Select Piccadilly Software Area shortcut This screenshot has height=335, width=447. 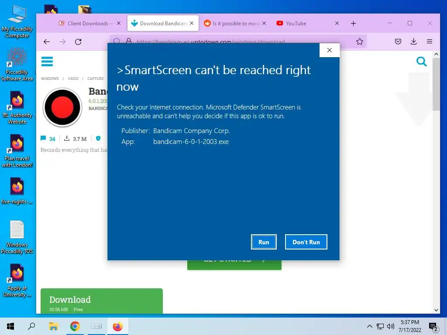(x=17, y=65)
